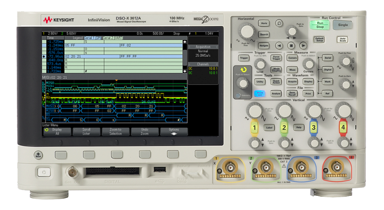Tap the power button
Image resolution: width=384 pixels, height=210 pixels.
click(44, 172)
